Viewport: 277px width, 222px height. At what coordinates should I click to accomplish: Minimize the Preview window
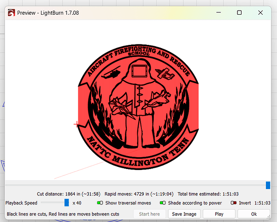[218, 12]
